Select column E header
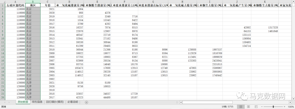Viewport: 295px width, 109px height. tap(97, 2)
